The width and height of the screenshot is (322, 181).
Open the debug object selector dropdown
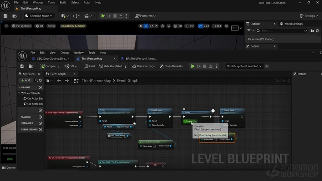(244, 66)
